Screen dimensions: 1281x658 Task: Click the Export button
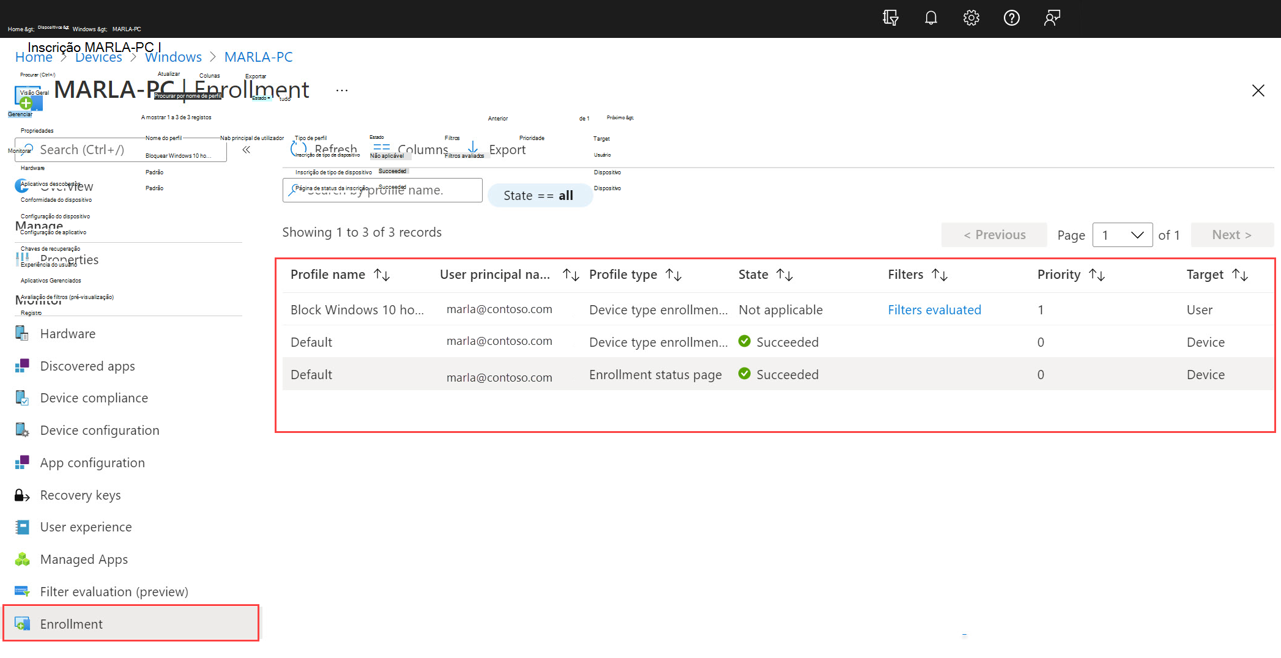click(498, 150)
